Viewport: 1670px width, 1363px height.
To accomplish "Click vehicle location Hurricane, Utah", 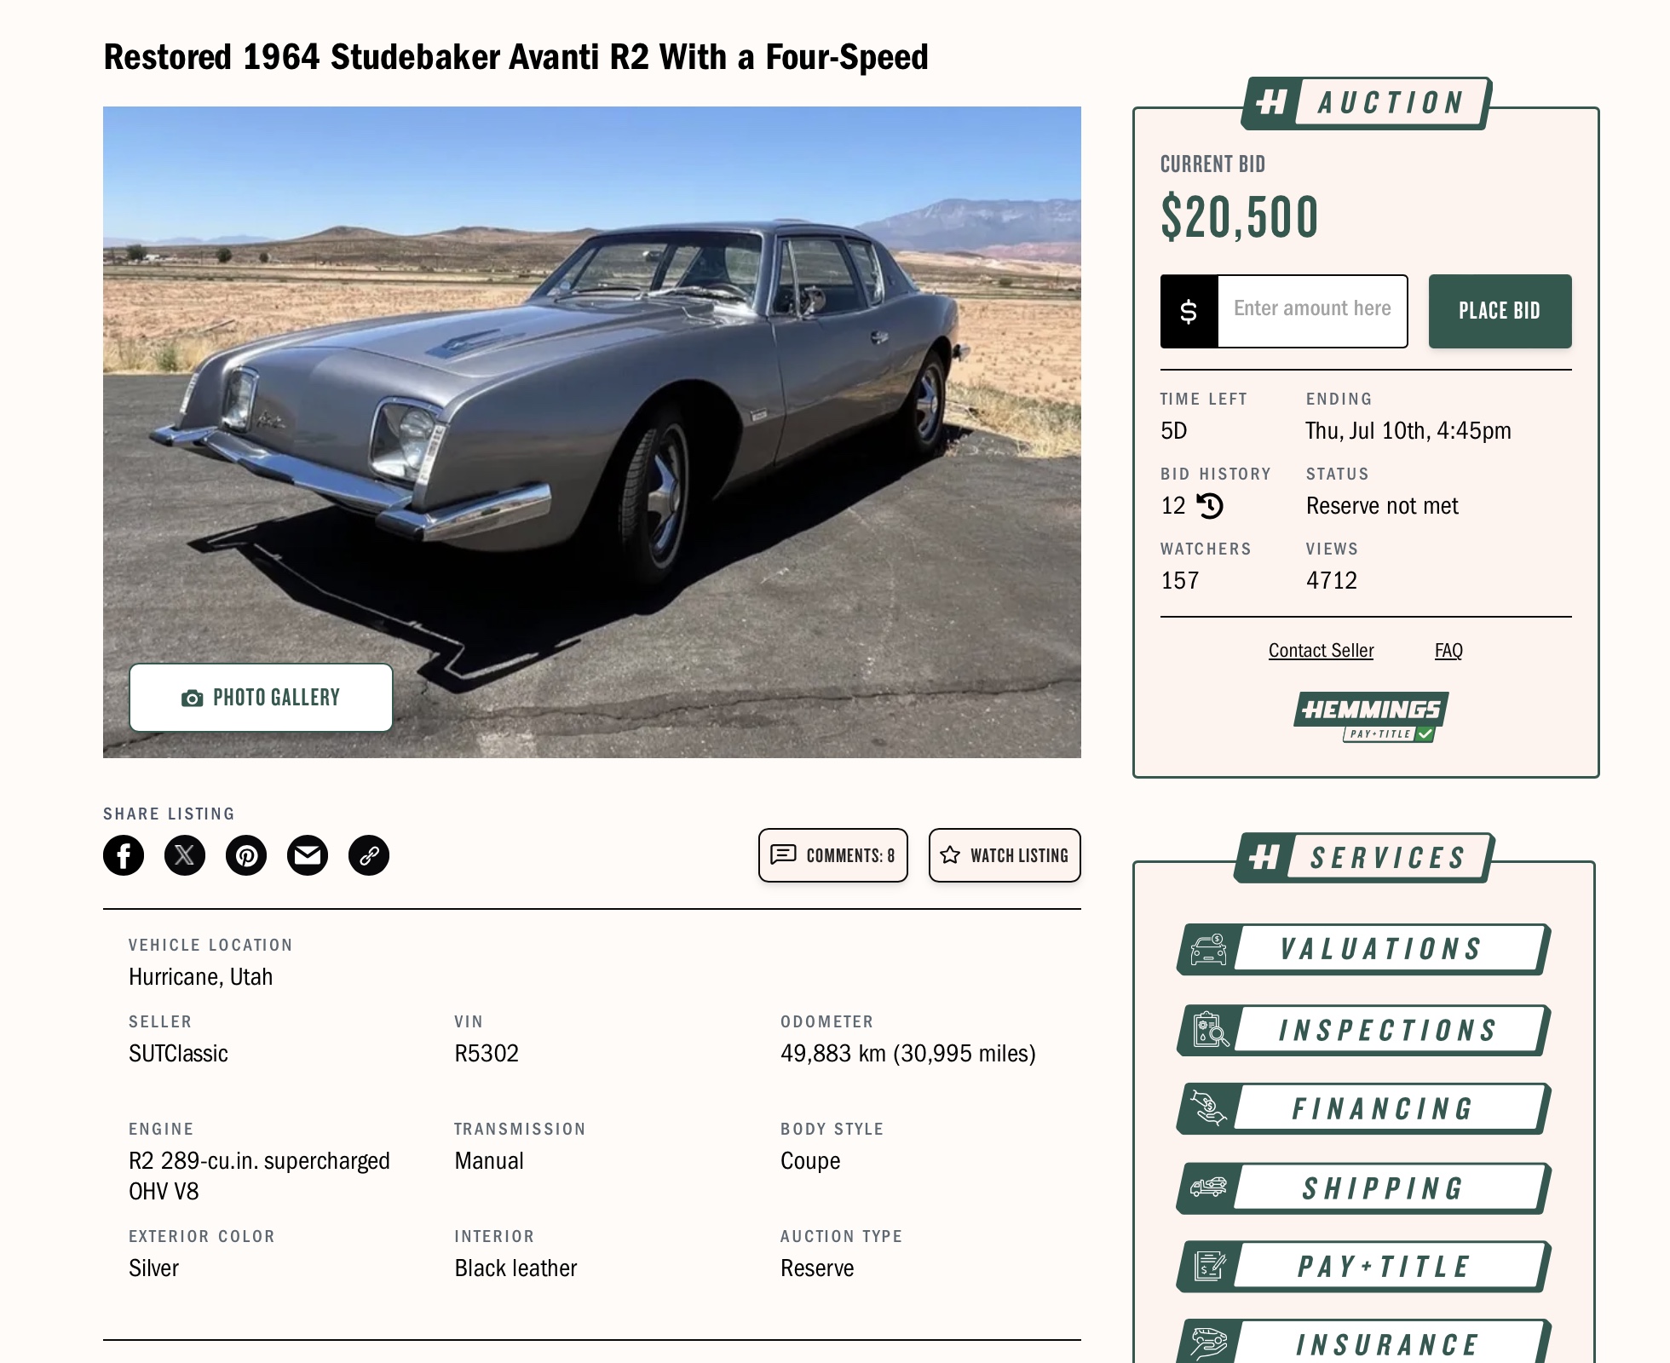I will point(200,977).
